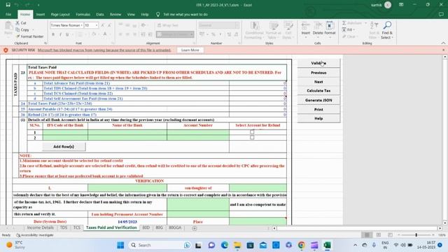Increase font size with large A icon
Image resolution: width=448 pixels, height=252 pixels.
(x=103, y=25)
